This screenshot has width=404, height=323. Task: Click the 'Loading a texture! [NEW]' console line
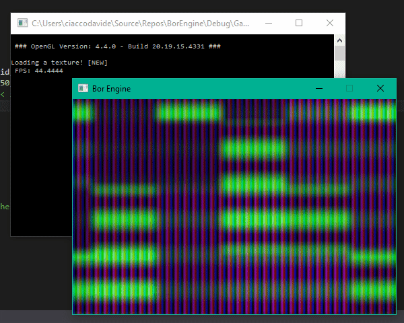(x=59, y=62)
